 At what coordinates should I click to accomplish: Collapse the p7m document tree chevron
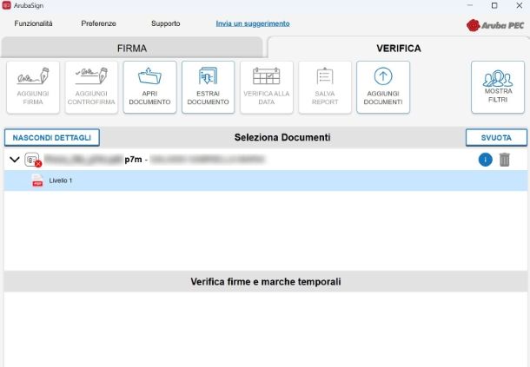click(15, 160)
